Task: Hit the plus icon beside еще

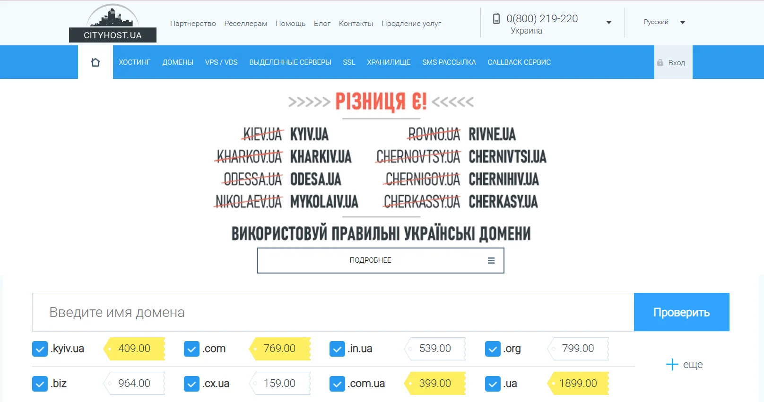Action: (672, 364)
